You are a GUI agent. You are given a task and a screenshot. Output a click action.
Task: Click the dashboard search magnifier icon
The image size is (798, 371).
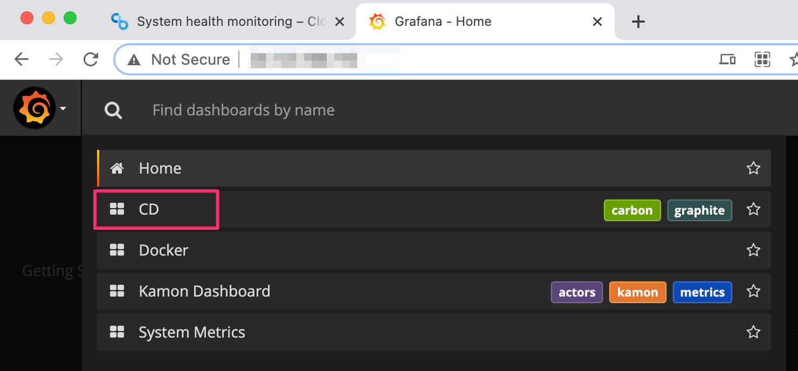(x=113, y=111)
